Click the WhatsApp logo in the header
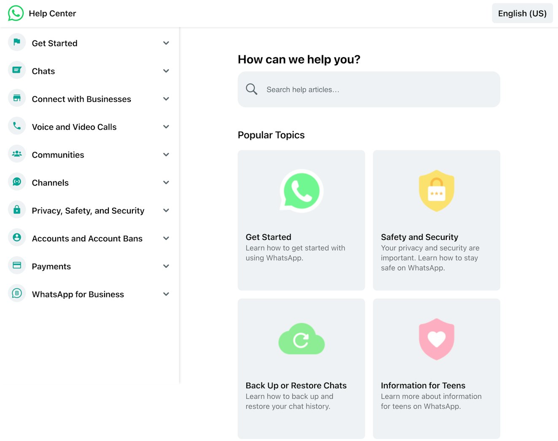558x441 pixels. (16, 13)
